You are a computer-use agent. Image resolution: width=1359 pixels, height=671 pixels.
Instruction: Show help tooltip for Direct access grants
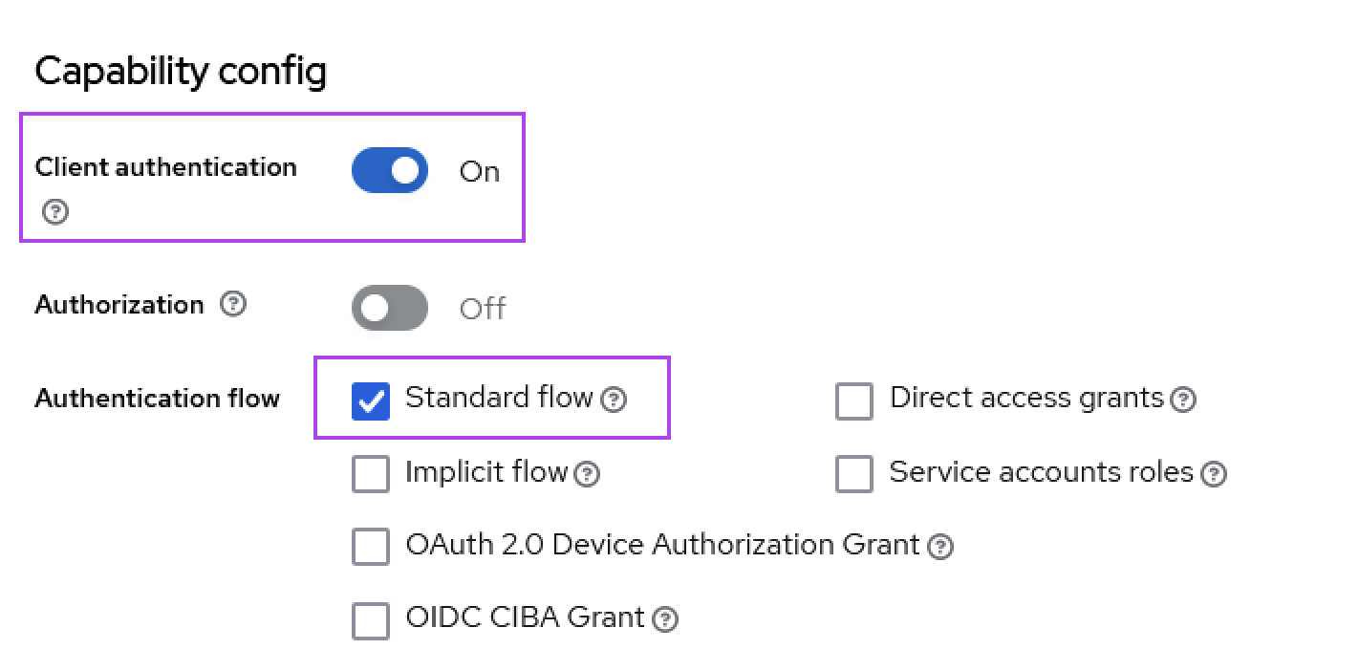1184,400
